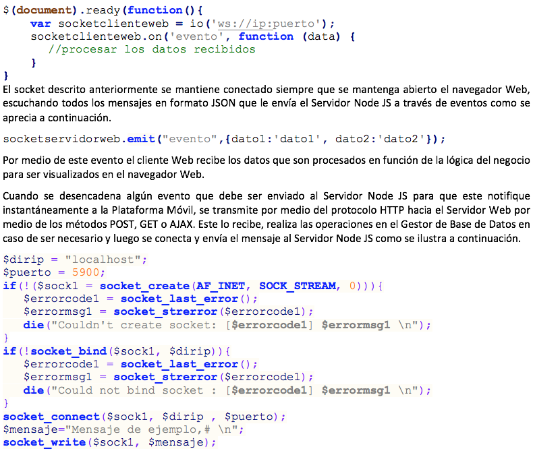Screen dimensions: 533x453
Task: Click the 'socket_create(AF_INET, SOCK_STREAM, 0)' line
Action: [193, 286]
